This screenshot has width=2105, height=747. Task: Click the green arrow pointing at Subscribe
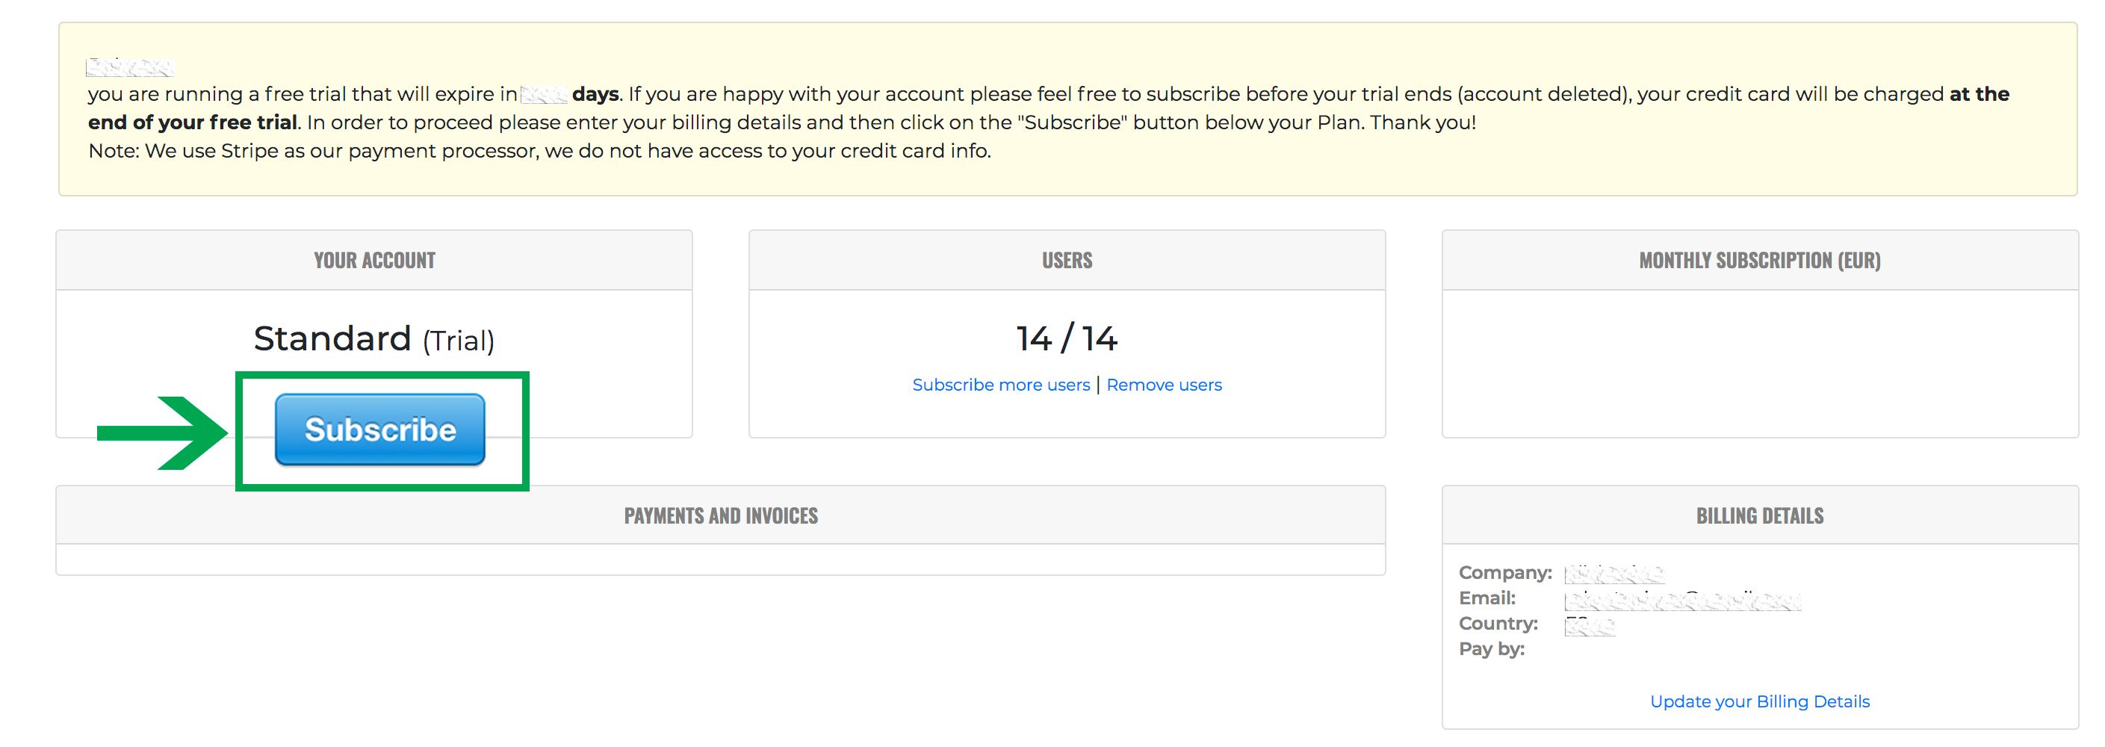pos(164,433)
